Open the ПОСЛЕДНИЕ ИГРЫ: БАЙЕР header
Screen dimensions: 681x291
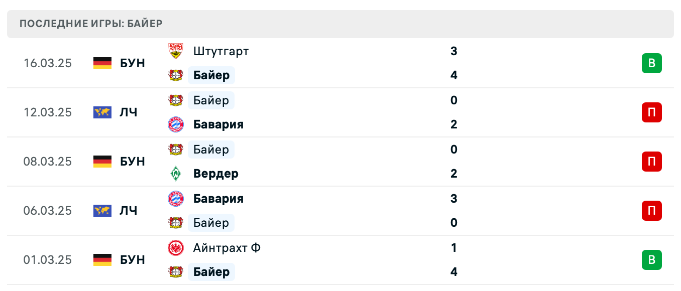coord(90,23)
